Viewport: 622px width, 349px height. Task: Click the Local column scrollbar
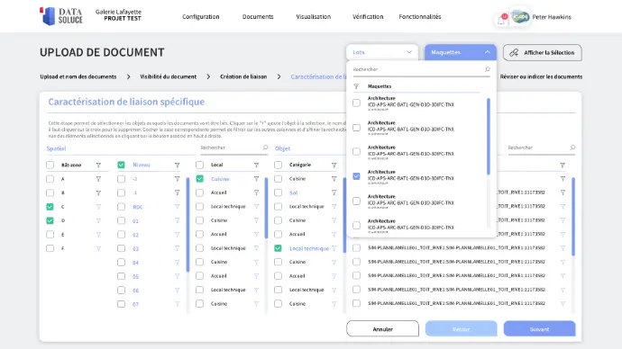[x=266, y=208]
